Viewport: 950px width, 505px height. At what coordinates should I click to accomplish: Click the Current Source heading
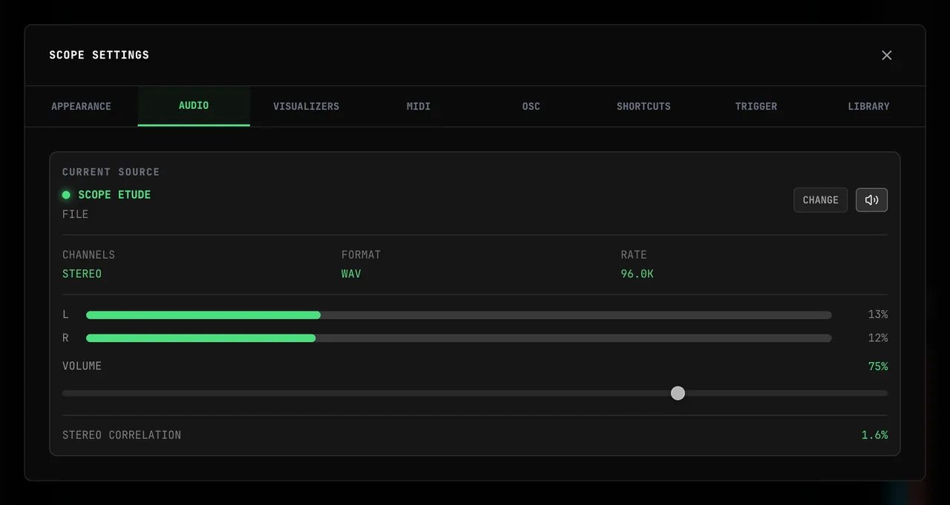tap(111, 171)
